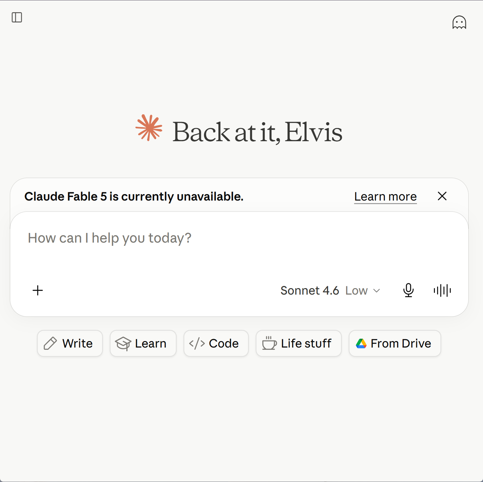Select the From Drive chip
The width and height of the screenshot is (483, 482).
[395, 343]
